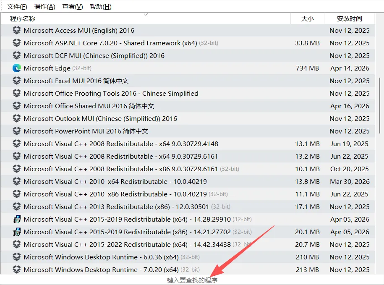
Task: Select Microsoft Access MUI (English) 2016 entry
Action: tap(79, 30)
